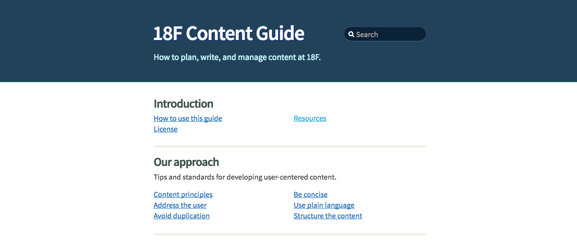
Task: Select the Introduction section heading
Action: pos(183,103)
